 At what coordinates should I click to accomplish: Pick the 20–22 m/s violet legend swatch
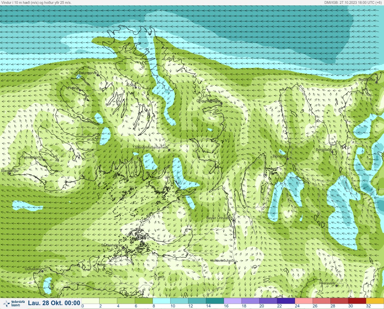point(268,301)
